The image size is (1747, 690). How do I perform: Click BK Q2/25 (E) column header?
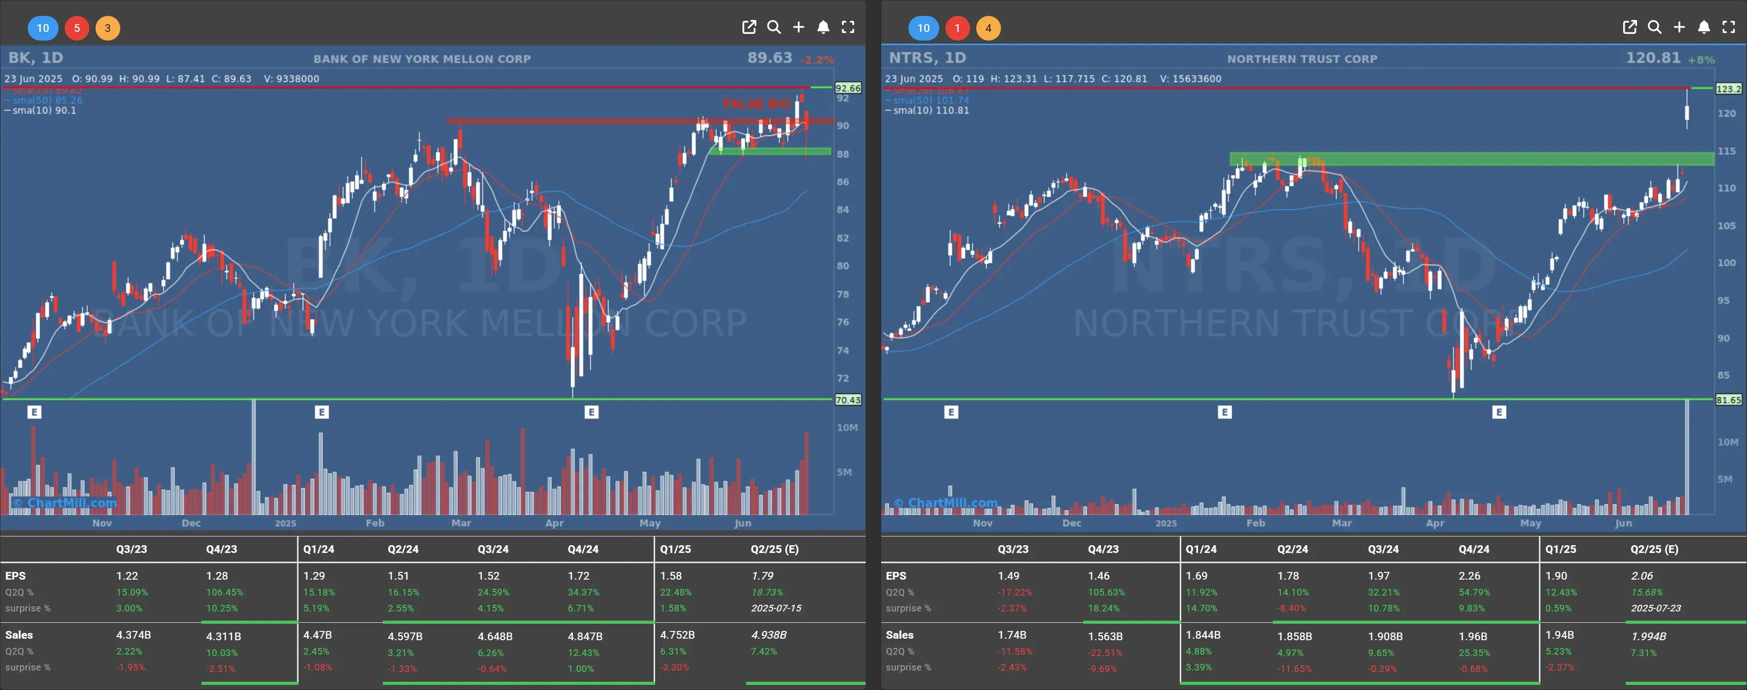pos(774,549)
